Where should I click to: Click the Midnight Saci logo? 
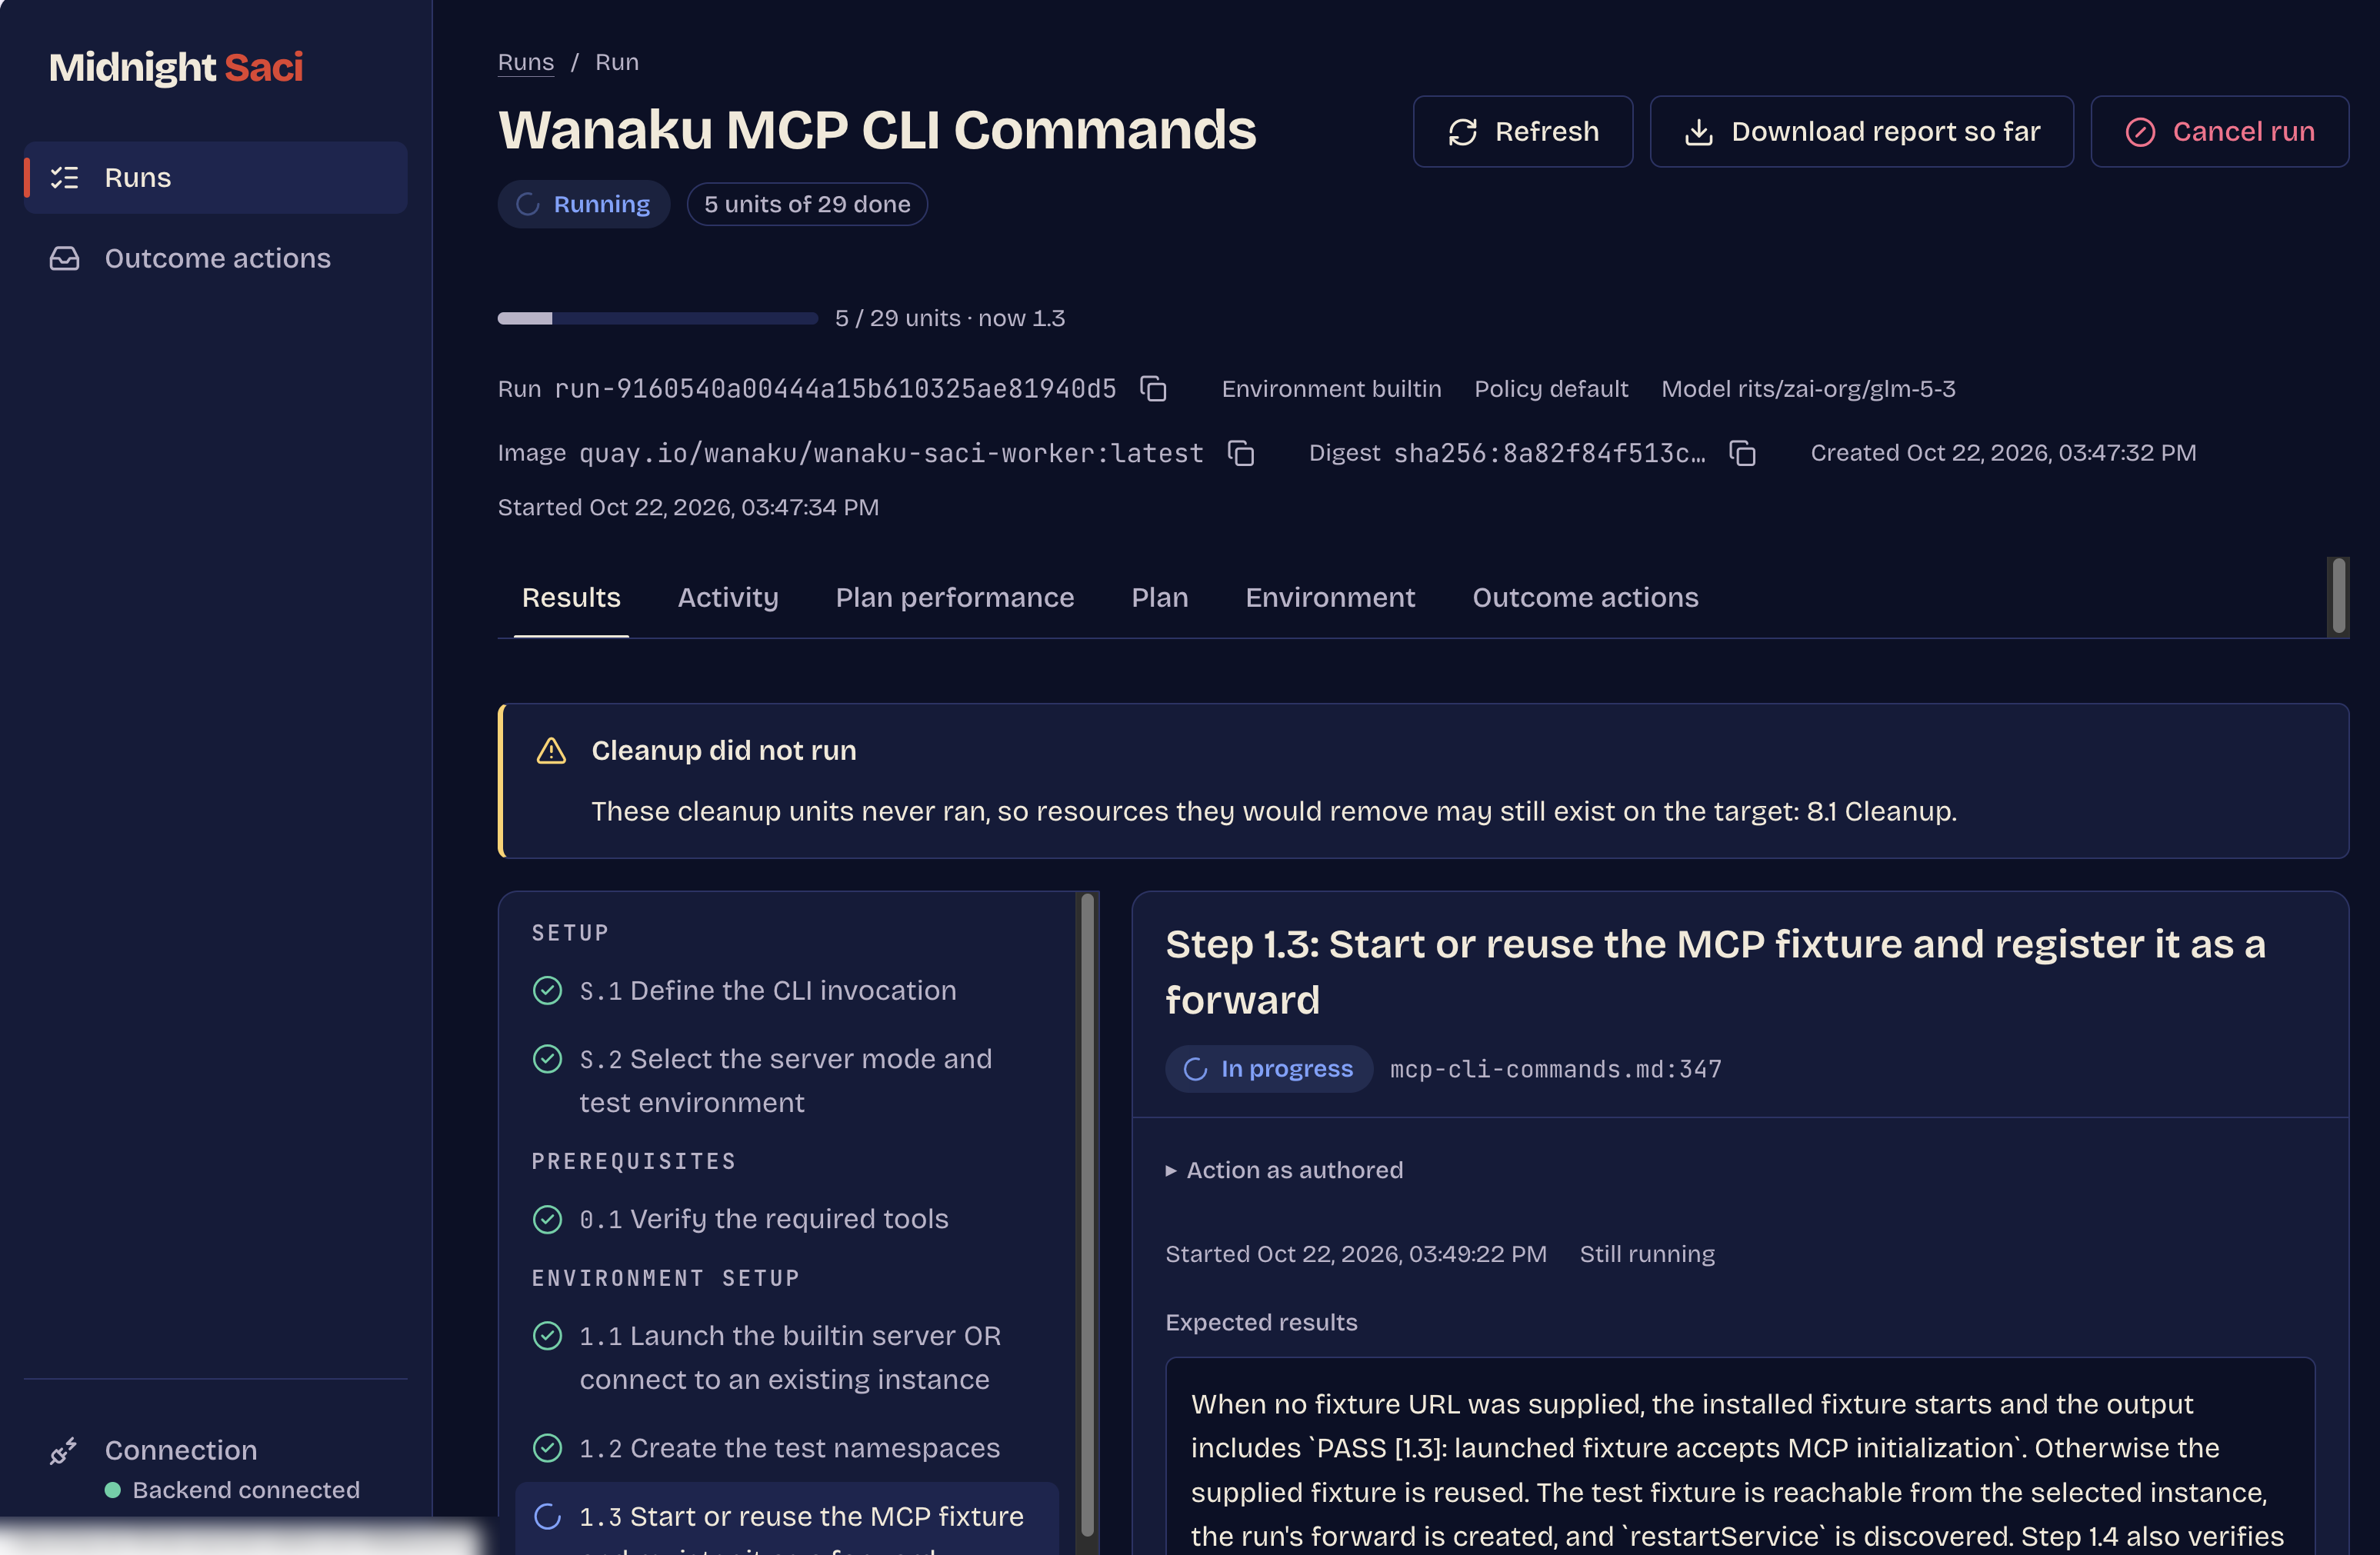[176, 68]
